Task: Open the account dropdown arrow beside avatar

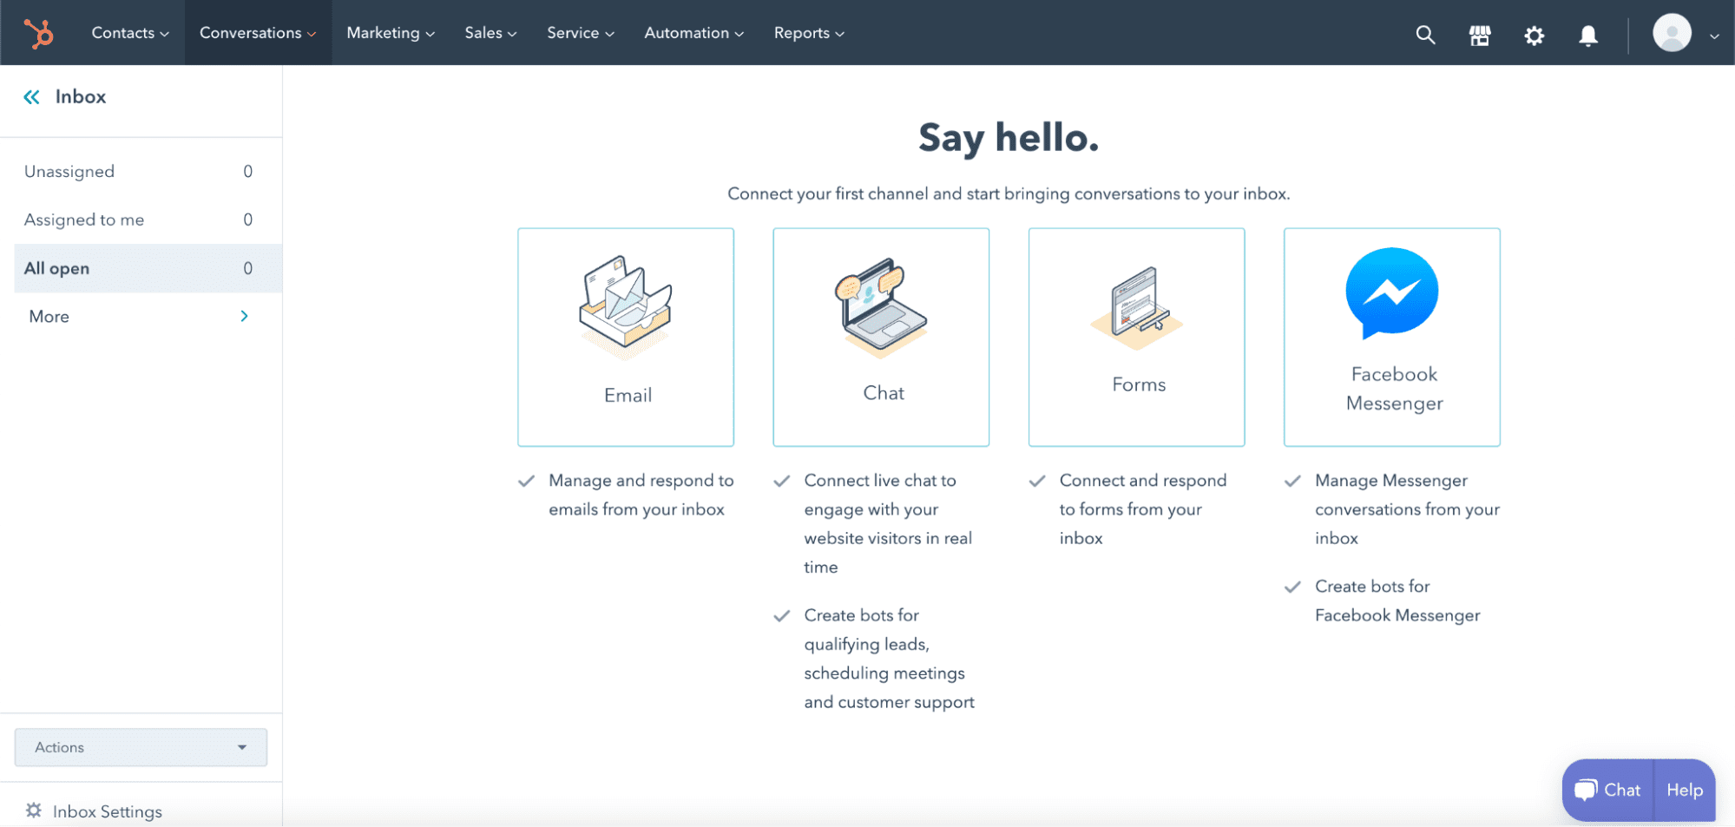Action: (x=1714, y=36)
